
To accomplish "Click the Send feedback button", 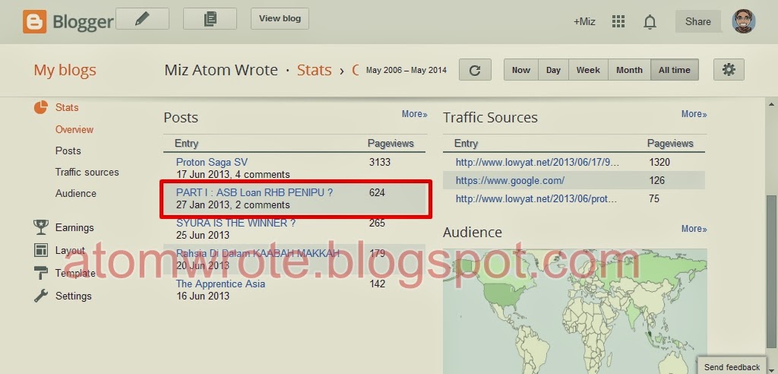I will coord(732,367).
